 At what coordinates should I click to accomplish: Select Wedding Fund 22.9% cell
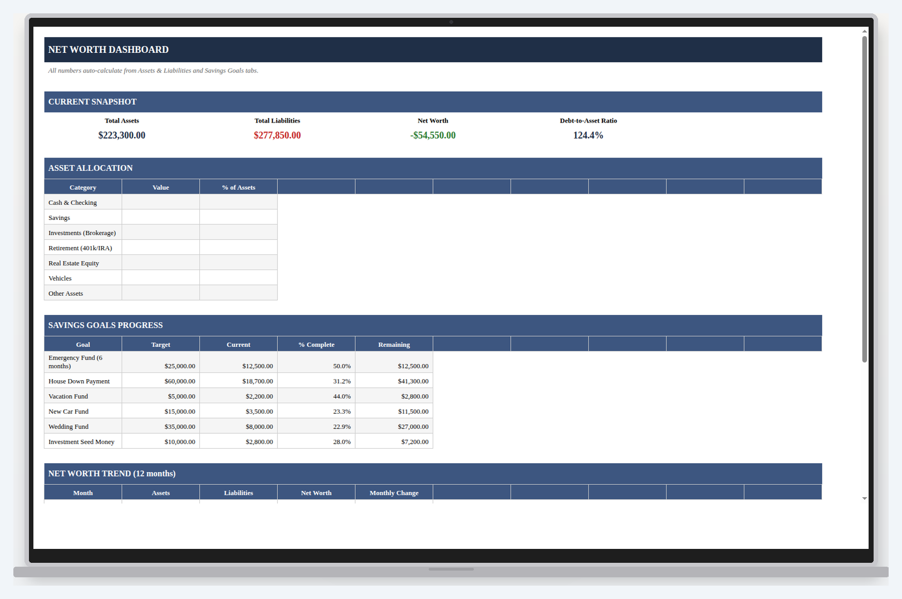(316, 426)
